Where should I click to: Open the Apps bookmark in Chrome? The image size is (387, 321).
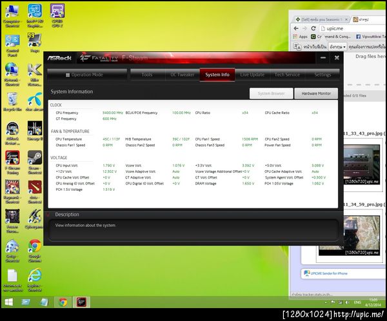(300, 37)
